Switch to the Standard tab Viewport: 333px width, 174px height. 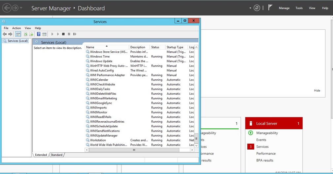(56, 155)
